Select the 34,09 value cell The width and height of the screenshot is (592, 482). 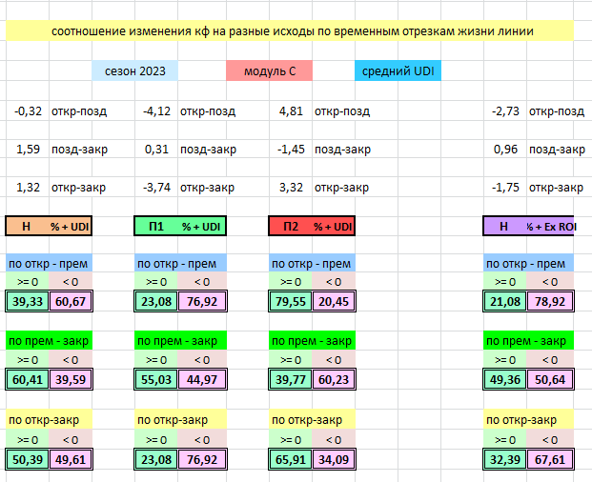[x=334, y=459]
